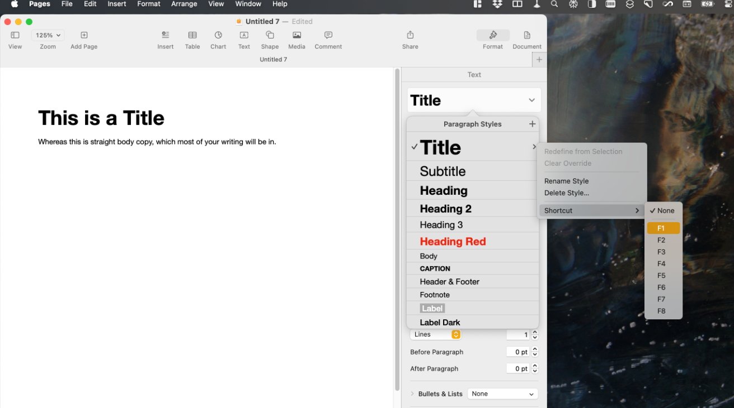Select None shortcut option
The width and height of the screenshot is (734, 408).
click(x=664, y=210)
